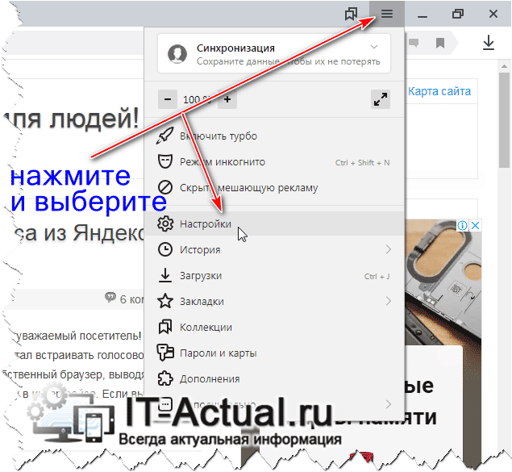Choose Дополнения in the menu
This screenshot has height=472, width=512.
pos(274,378)
